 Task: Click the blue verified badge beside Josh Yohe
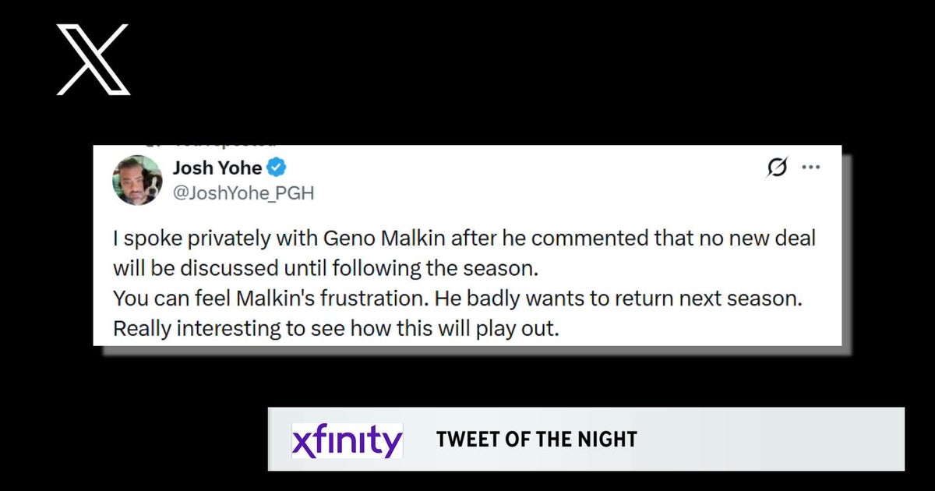pyautogui.click(x=278, y=168)
